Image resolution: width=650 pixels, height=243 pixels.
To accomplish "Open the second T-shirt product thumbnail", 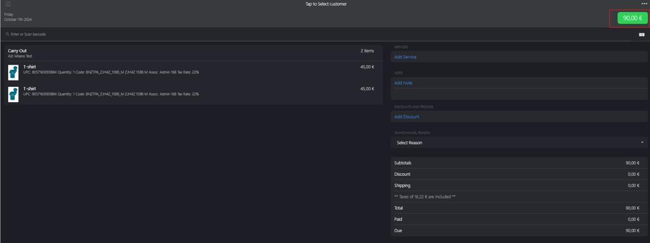I will point(13,94).
